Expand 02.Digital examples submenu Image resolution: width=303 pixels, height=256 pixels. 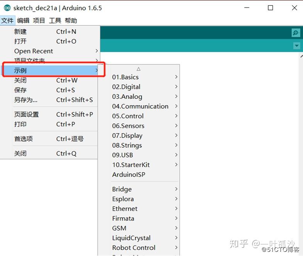pyautogui.click(x=139, y=87)
